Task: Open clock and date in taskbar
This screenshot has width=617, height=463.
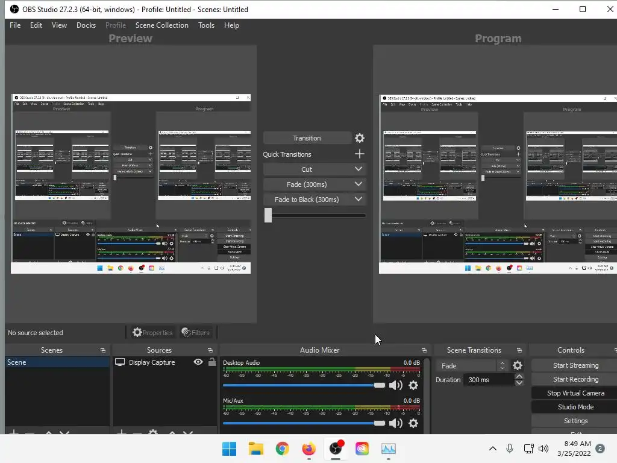Action: [x=574, y=449]
